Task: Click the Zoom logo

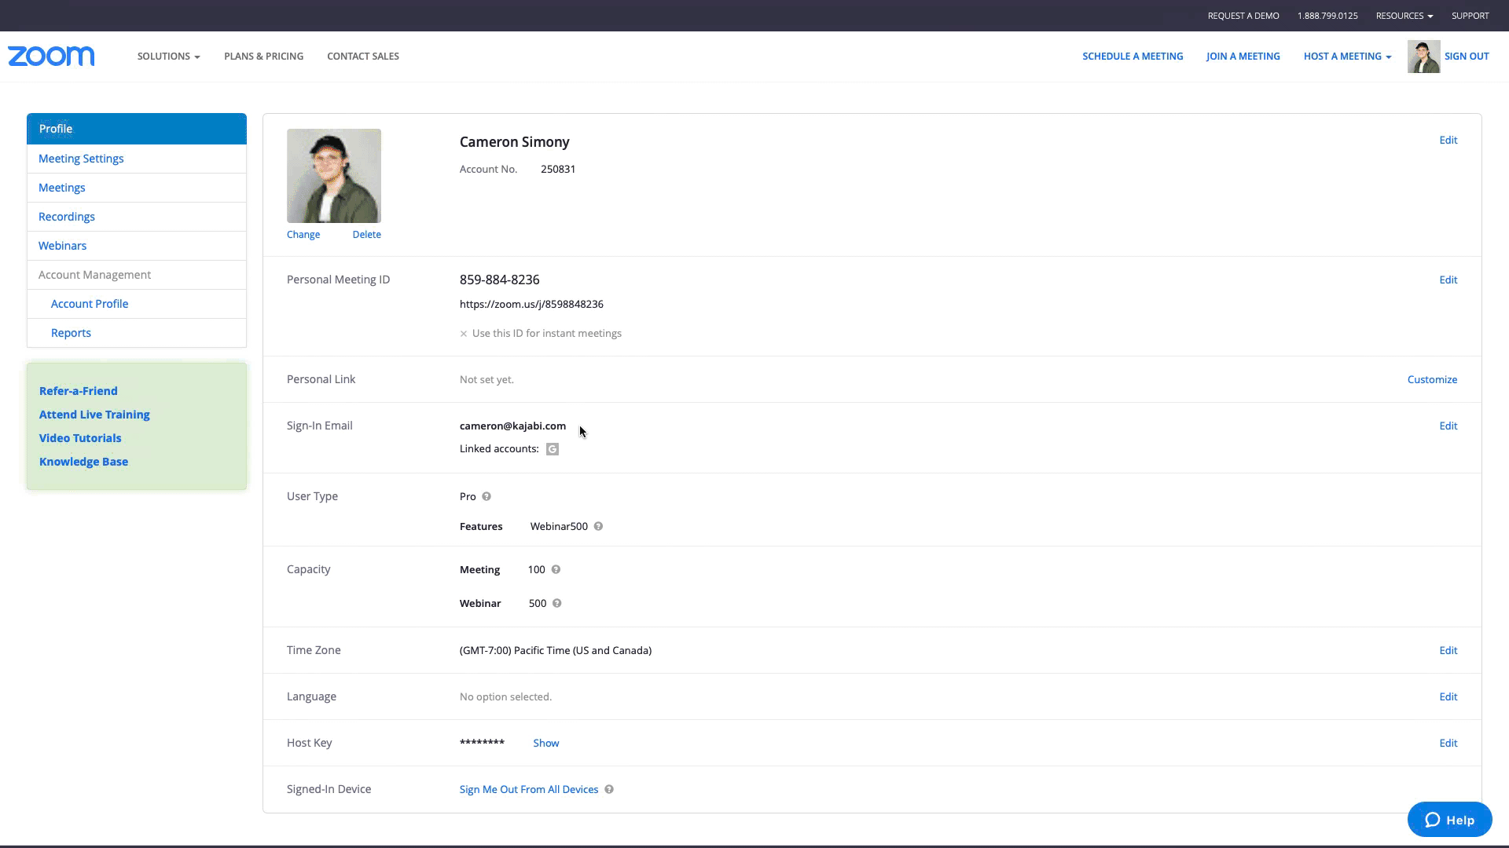Action: coord(51,56)
